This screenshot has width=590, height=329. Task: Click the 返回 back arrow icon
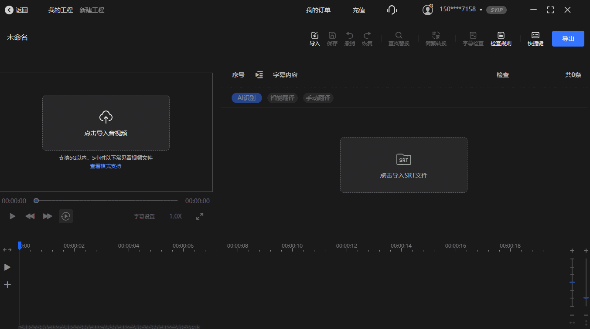coord(9,10)
